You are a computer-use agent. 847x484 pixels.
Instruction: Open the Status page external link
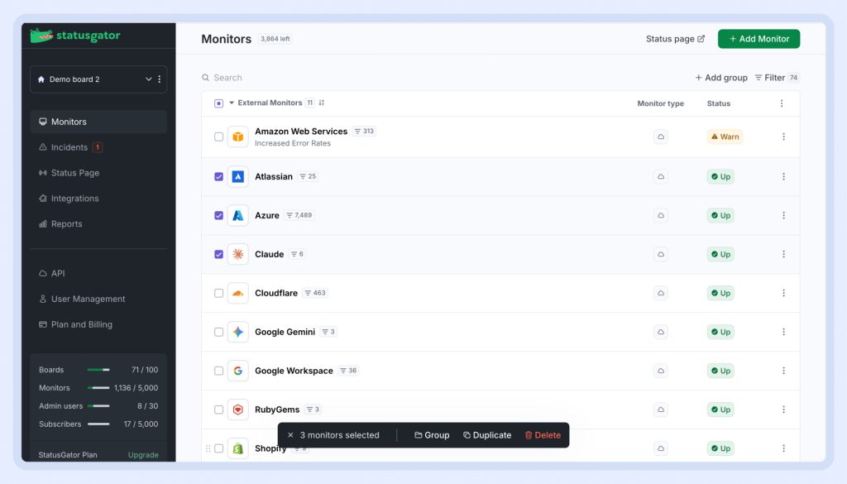(x=675, y=39)
